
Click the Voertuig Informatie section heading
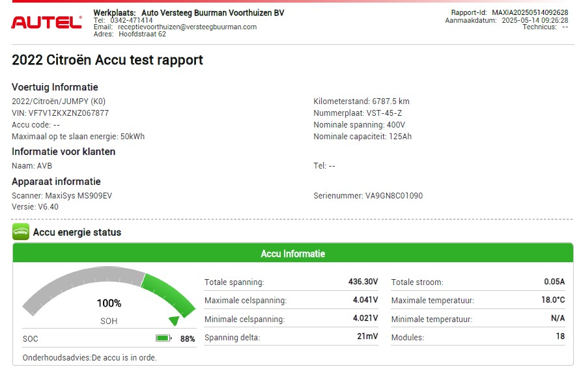tap(55, 87)
